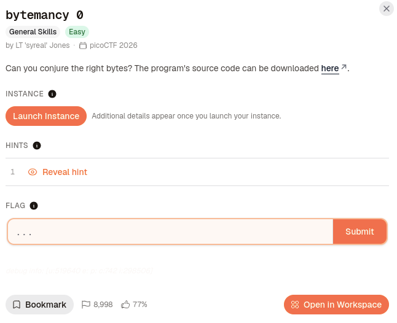Click the picoCTF 2026 event label

[114, 45]
